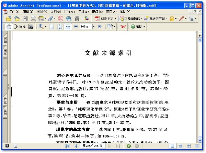Click the paperclip attach file icon
The image size is (206, 153).
point(50,19)
